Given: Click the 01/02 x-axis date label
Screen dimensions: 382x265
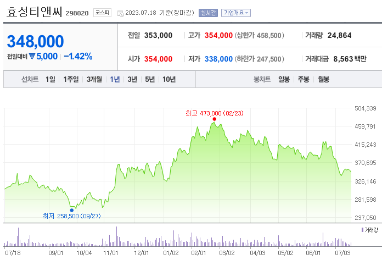Looking at the screenshot, I should coord(171,253).
